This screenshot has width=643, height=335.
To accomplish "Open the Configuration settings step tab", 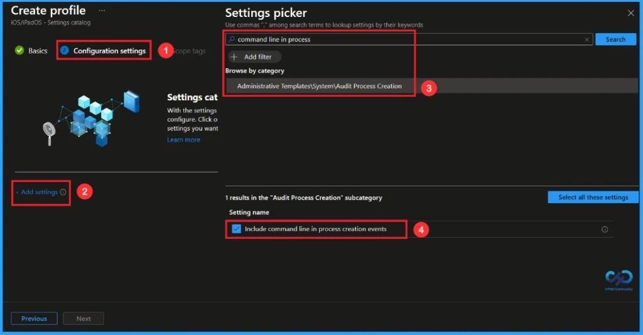I will click(x=104, y=51).
